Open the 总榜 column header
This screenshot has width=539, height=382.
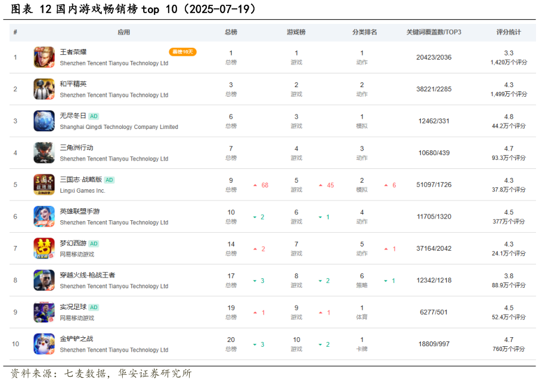(x=231, y=32)
